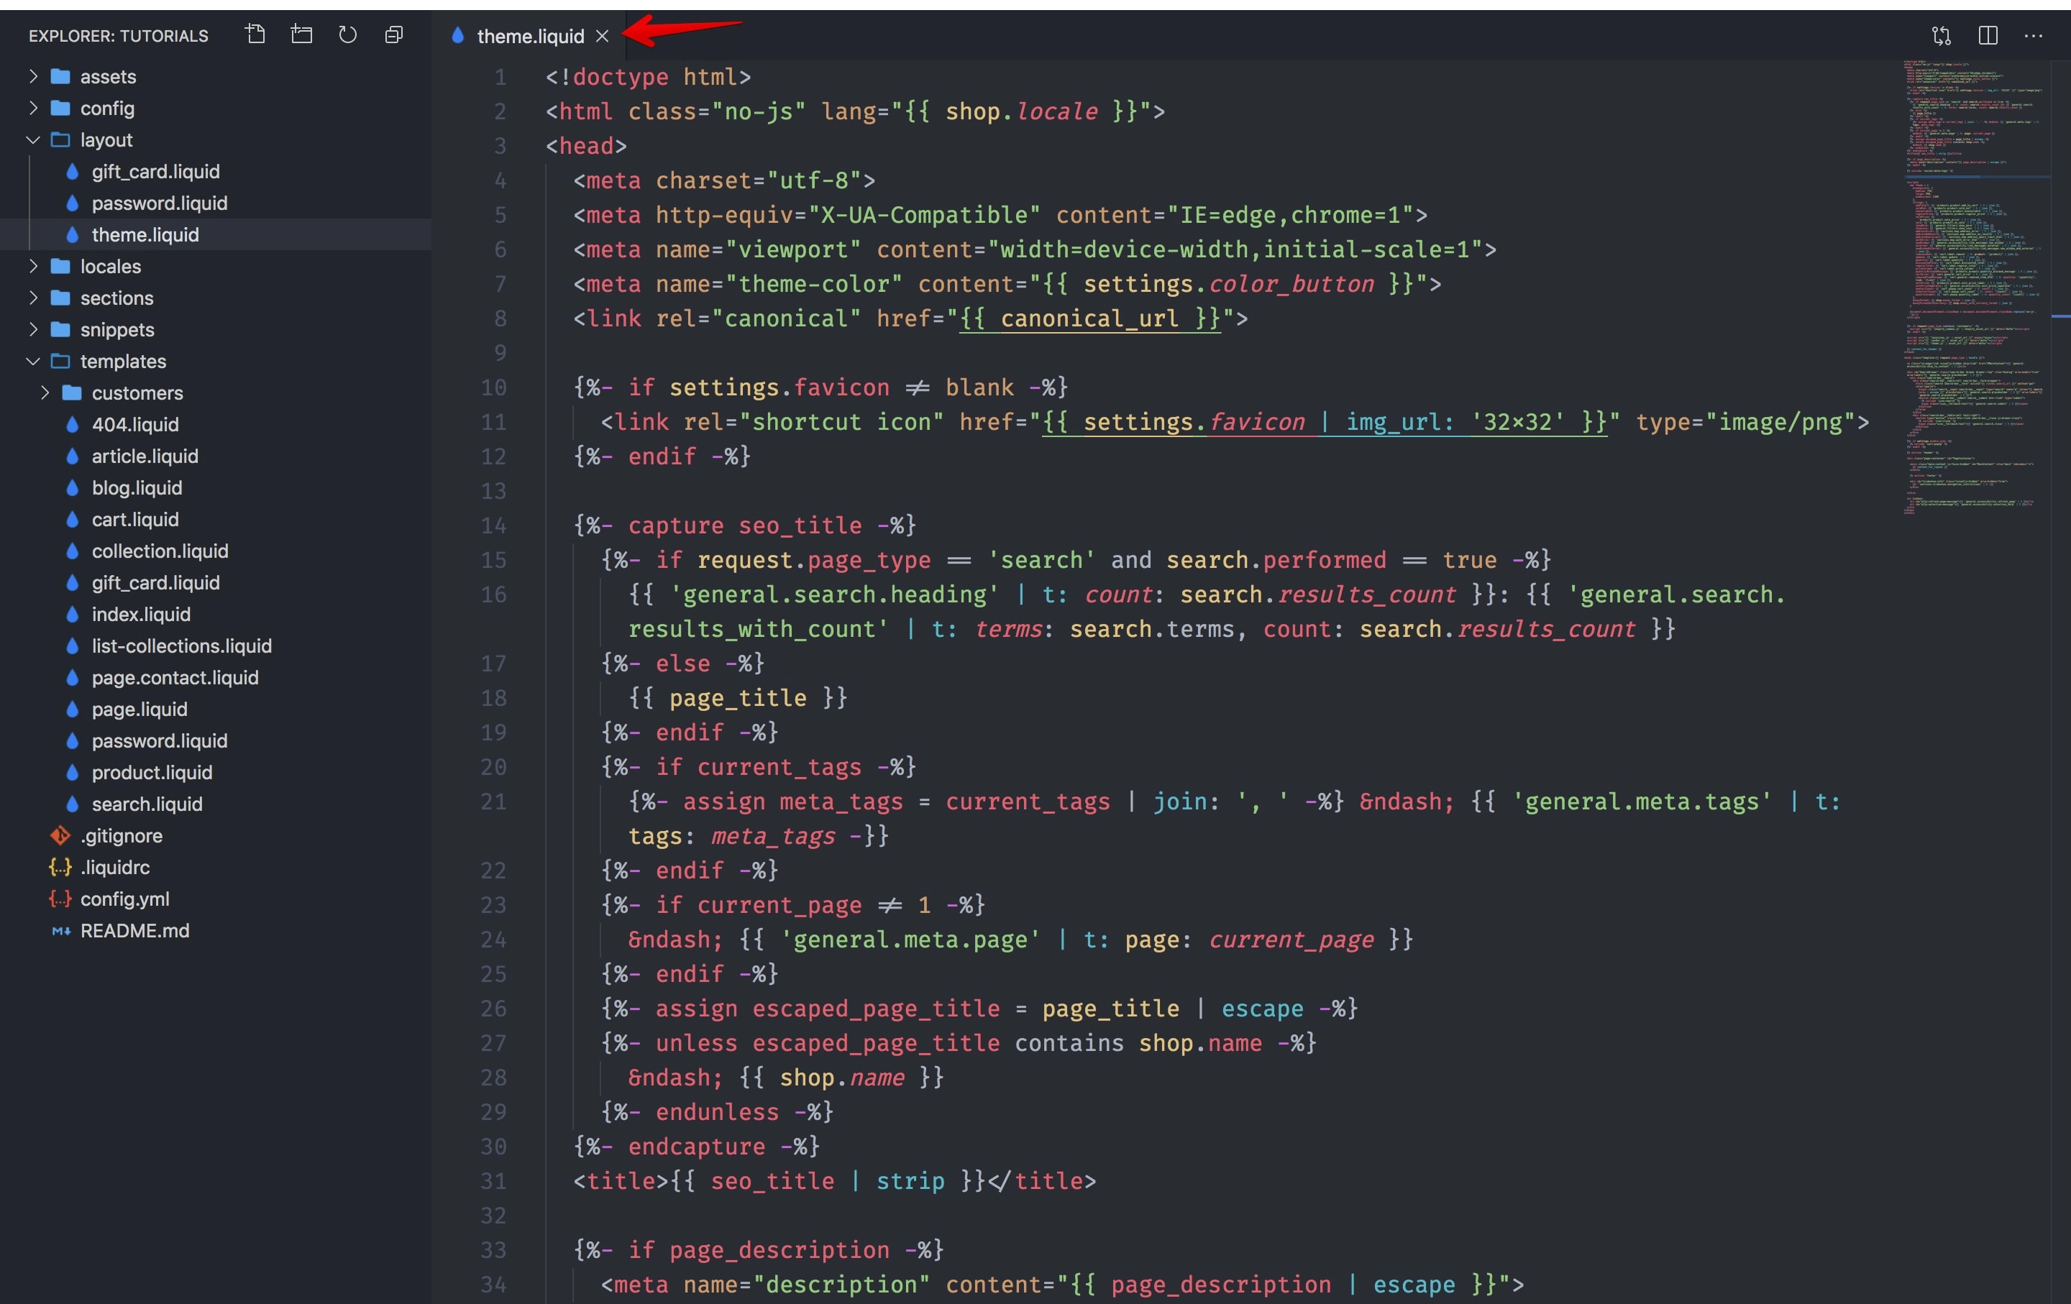This screenshot has height=1304, width=2071.
Task: Click line number 14 in the gutter
Action: (x=494, y=525)
